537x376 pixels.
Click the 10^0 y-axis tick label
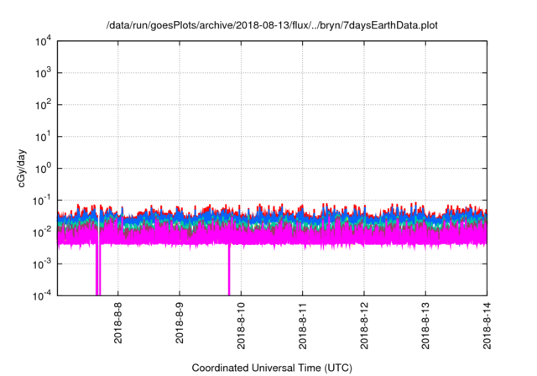[x=44, y=169]
